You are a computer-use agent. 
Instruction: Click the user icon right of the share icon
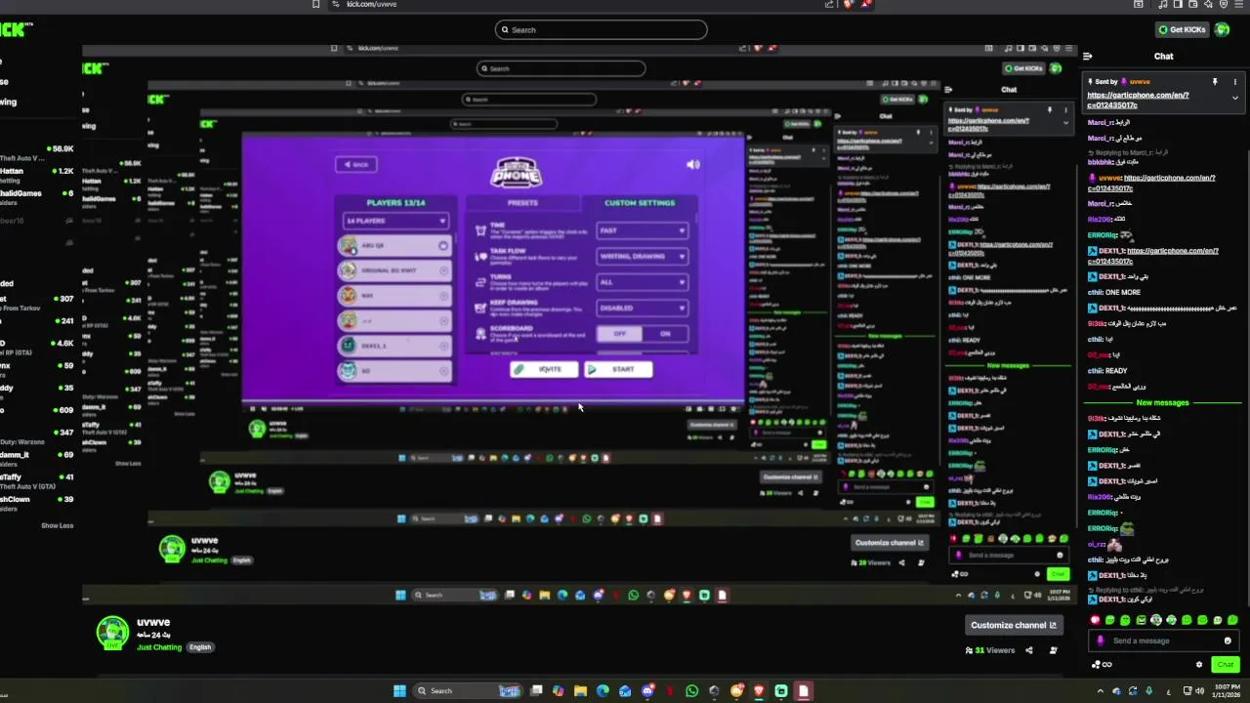coord(1053,650)
